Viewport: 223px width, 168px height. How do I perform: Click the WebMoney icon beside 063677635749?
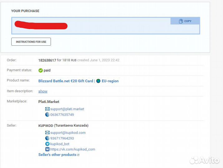point(47,115)
